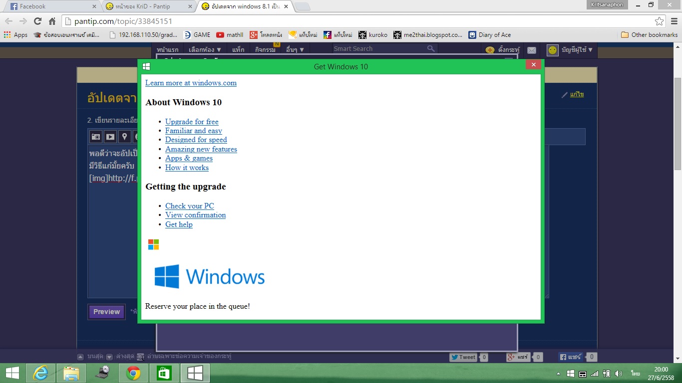Insert image using the camera icon in editor
This screenshot has width=682, height=383.
click(96, 137)
